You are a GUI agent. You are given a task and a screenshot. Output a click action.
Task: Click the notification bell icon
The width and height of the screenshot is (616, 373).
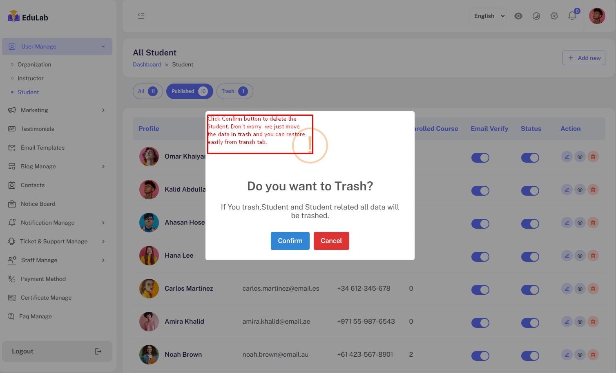coord(572,16)
